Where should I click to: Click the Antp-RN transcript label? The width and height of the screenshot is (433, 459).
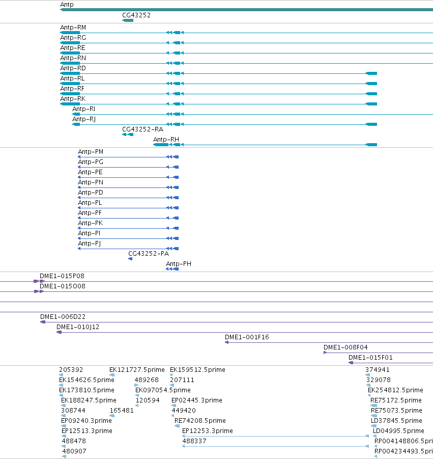pos(73,58)
